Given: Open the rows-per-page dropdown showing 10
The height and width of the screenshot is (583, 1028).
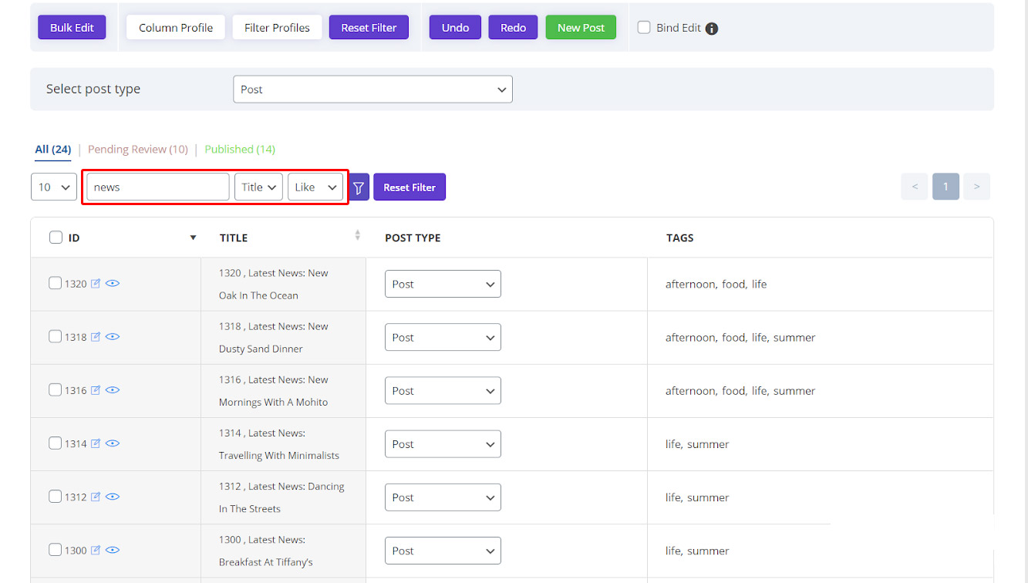Looking at the screenshot, I should 53,187.
